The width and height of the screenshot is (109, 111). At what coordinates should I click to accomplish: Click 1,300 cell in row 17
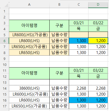79,106
